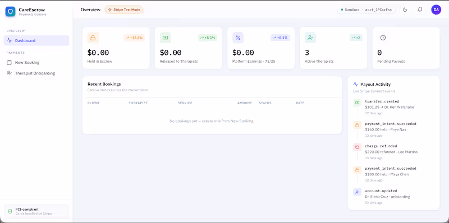Toggle dark mode moon icon
The height and width of the screenshot is (223, 449).
point(405,10)
